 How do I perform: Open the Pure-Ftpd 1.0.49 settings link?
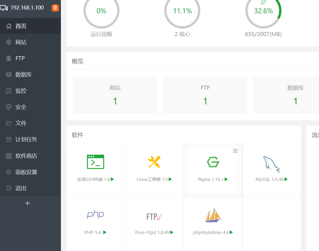coord(152,232)
